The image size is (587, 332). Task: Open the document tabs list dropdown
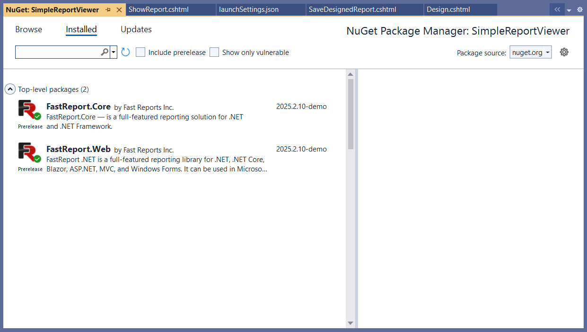pos(569,10)
